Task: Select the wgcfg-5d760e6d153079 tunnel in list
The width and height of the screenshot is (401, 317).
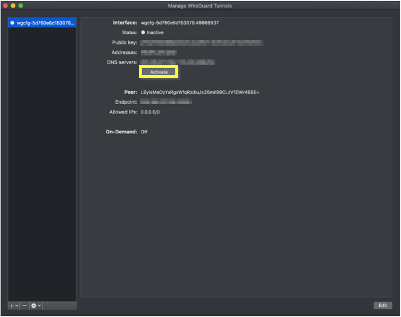Action: (x=45, y=23)
